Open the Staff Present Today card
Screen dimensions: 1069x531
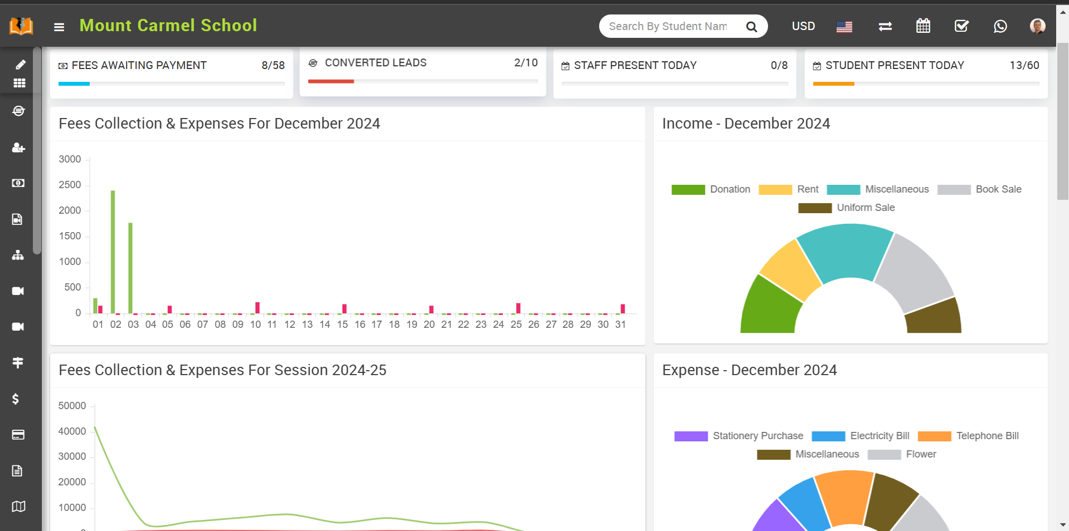[x=674, y=73]
